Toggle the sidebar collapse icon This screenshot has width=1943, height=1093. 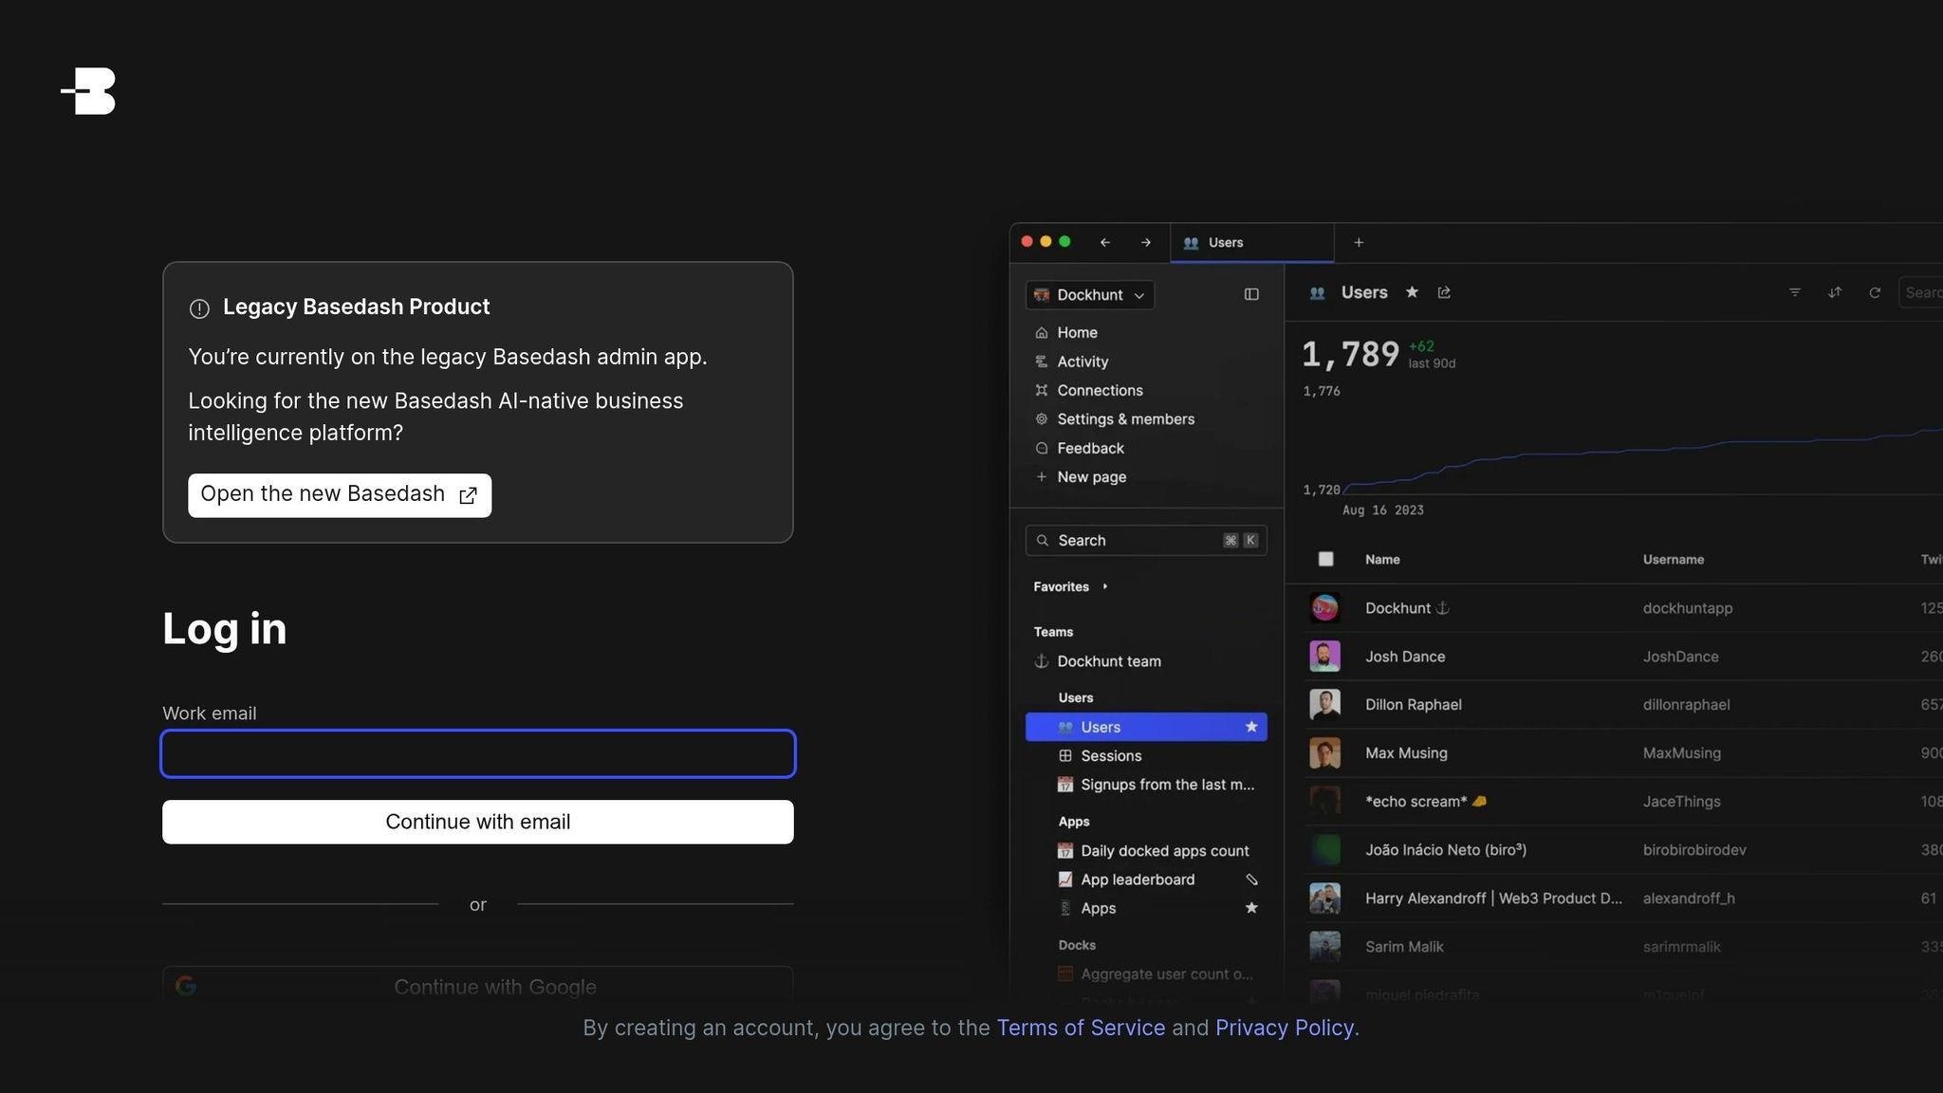coord(1251,295)
